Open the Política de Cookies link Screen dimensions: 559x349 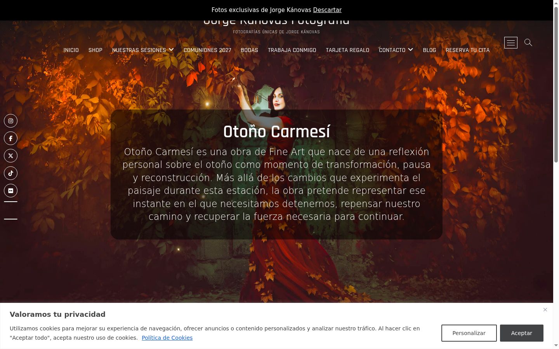click(x=167, y=338)
